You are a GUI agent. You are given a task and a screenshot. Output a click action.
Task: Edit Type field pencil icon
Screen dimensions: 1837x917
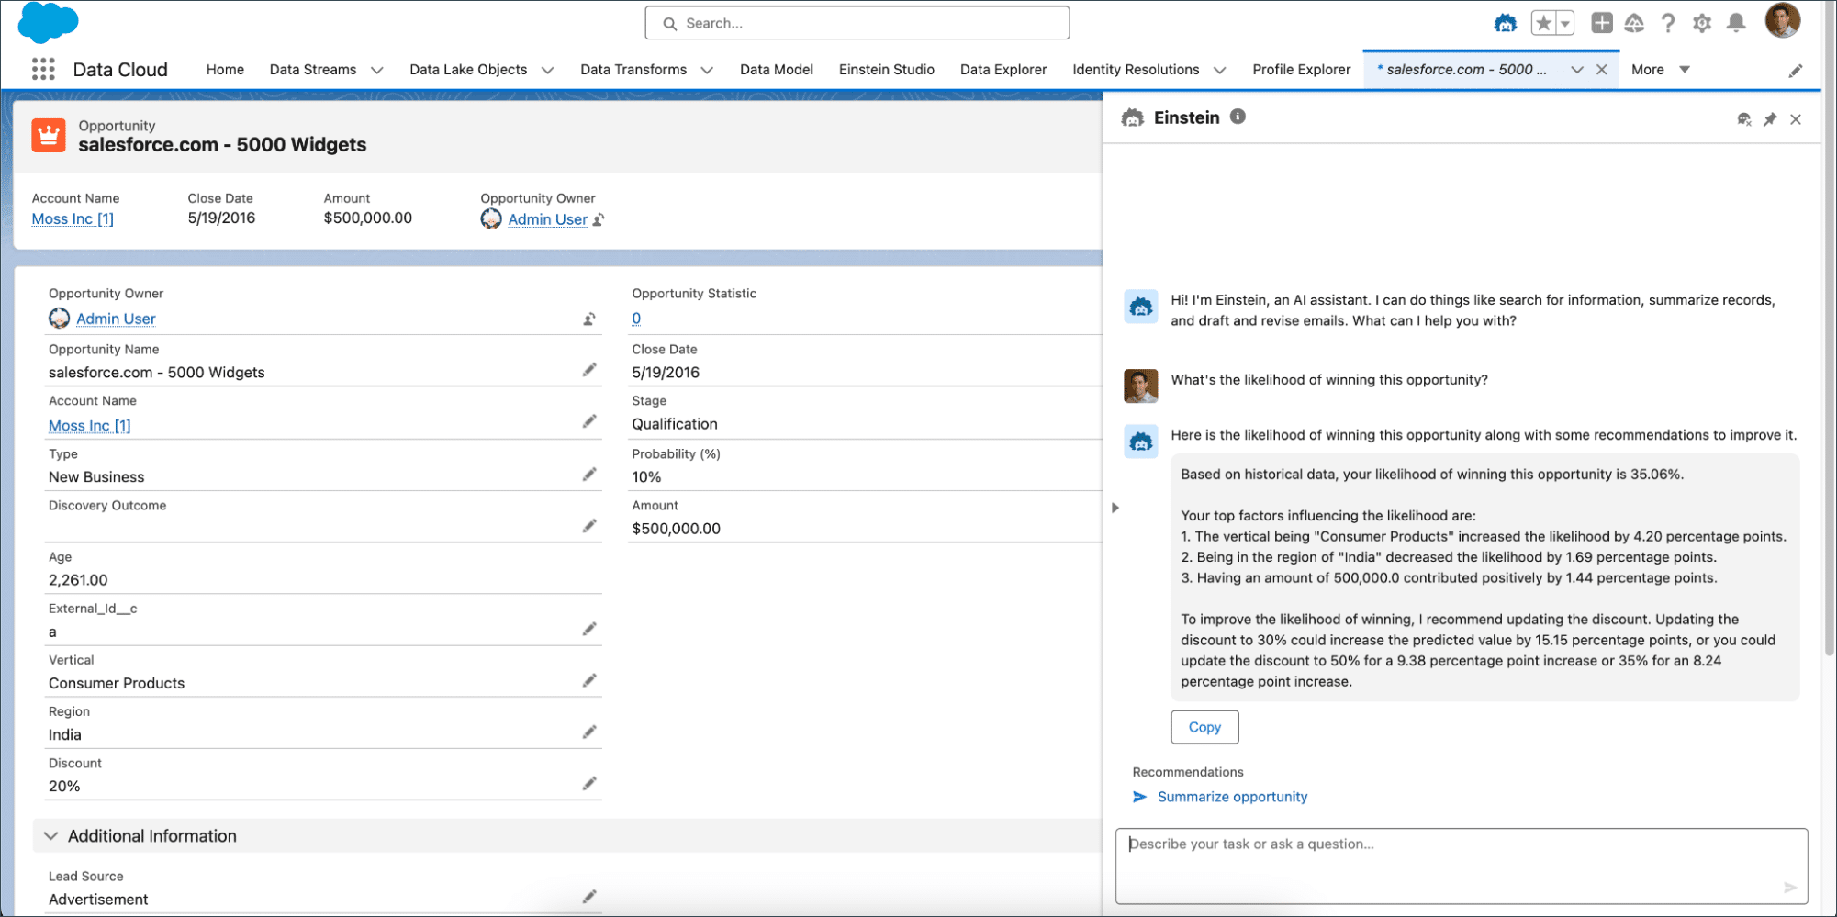(x=589, y=475)
